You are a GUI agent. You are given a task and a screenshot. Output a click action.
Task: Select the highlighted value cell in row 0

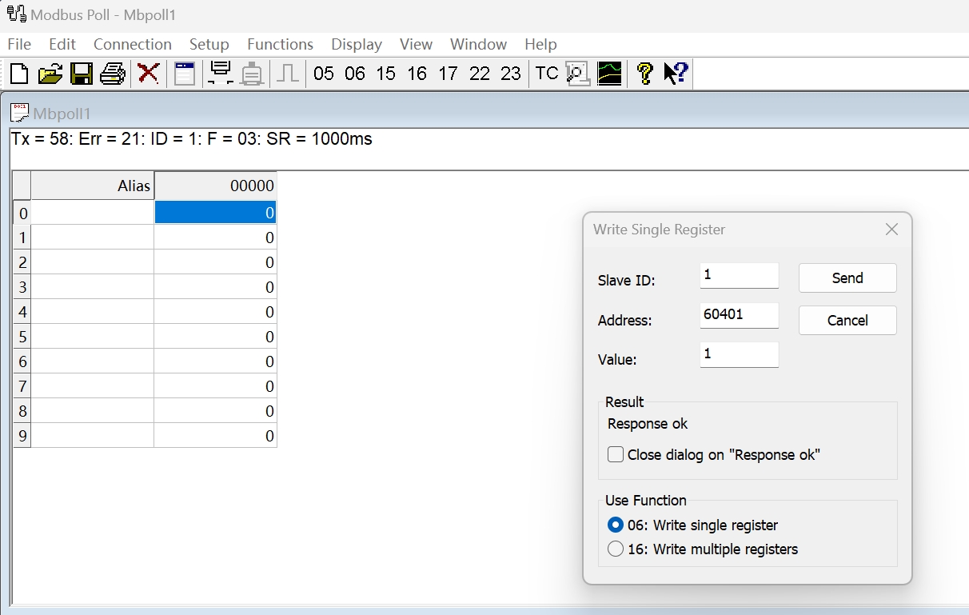point(215,213)
